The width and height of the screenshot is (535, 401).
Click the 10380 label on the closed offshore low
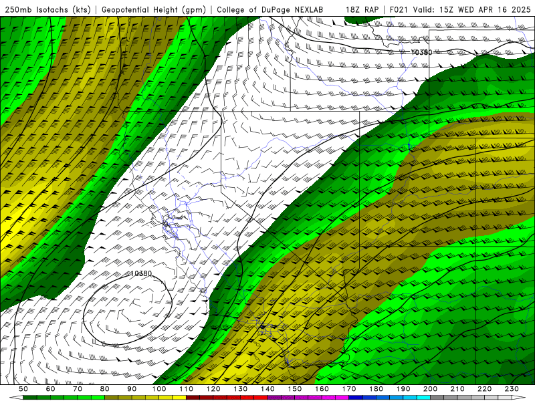pos(141,273)
